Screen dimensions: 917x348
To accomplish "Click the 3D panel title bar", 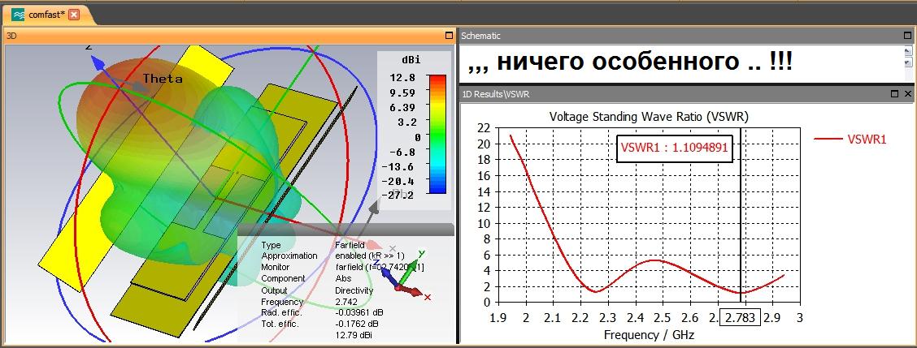I will (x=229, y=36).
